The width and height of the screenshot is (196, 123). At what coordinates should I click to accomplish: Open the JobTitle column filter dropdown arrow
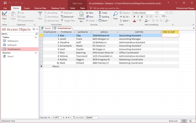(x=160, y=32)
